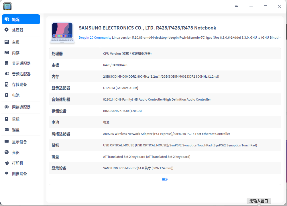
Task: Select the 2GB SODIMM DDR2 memory value
Action: coord(161,76)
